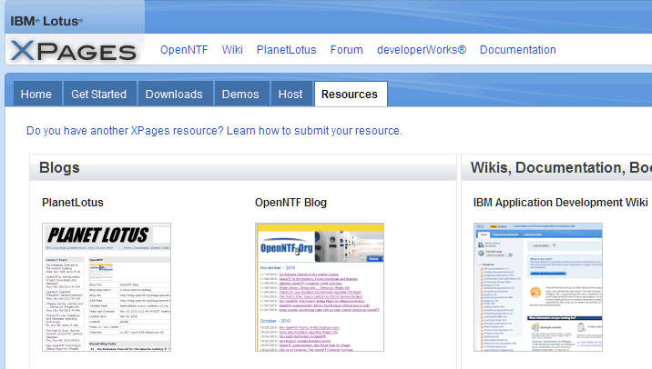The width and height of the screenshot is (652, 369).
Task: Select the Resources tab
Action: pos(350,95)
